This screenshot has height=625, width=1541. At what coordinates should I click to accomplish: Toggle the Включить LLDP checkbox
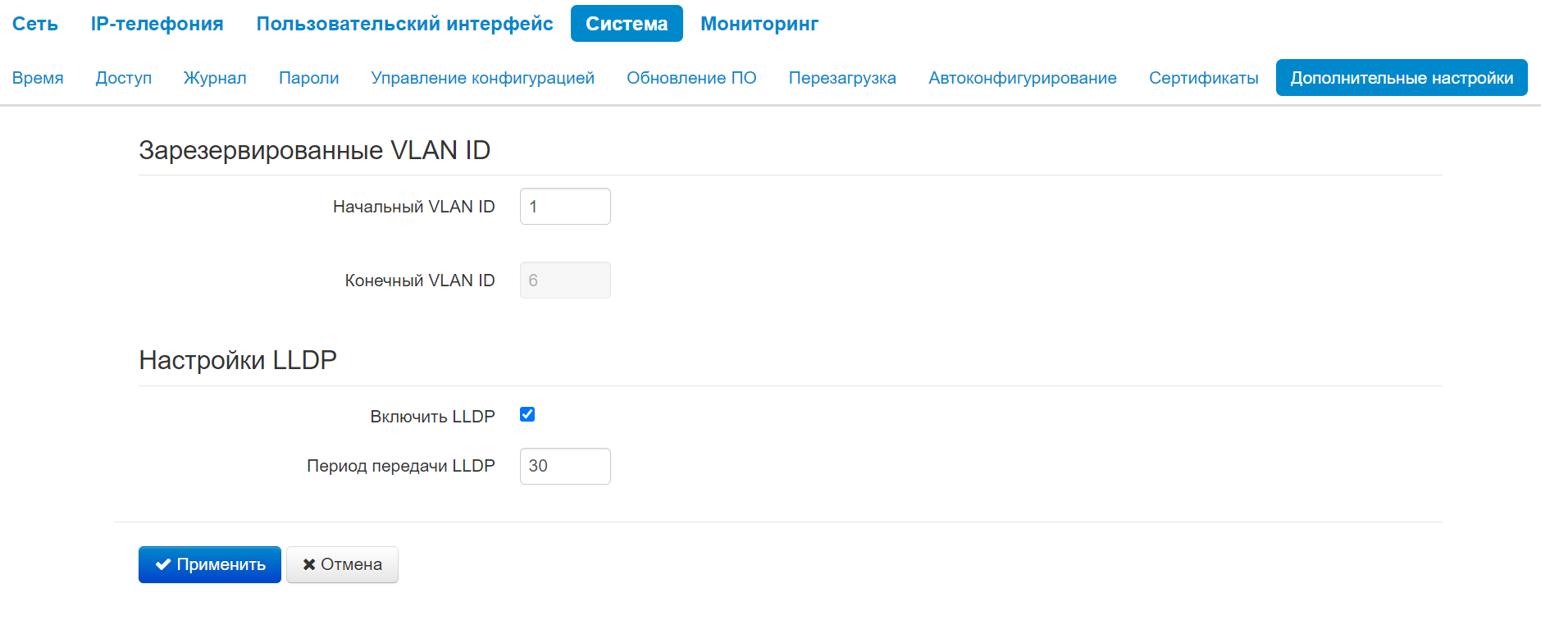(x=527, y=415)
